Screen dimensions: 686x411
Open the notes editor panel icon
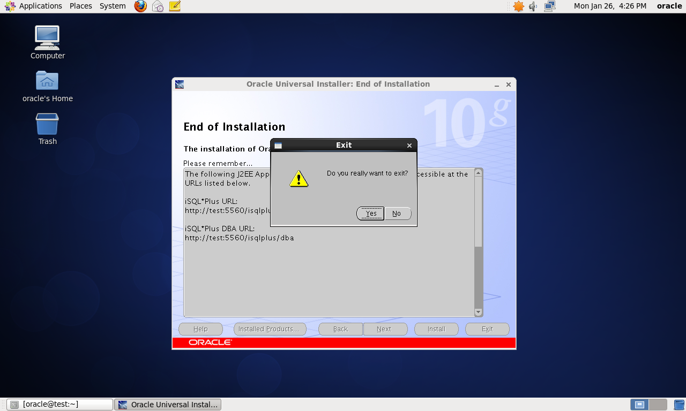tap(175, 6)
